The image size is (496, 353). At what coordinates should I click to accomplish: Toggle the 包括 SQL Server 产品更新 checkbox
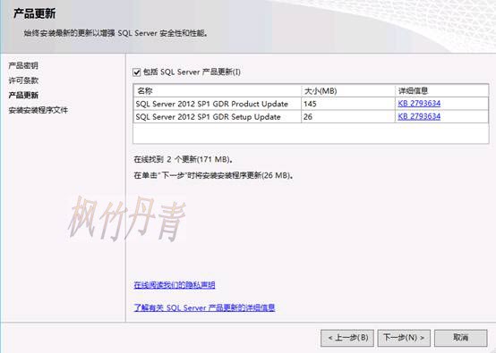[x=137, y=72]
